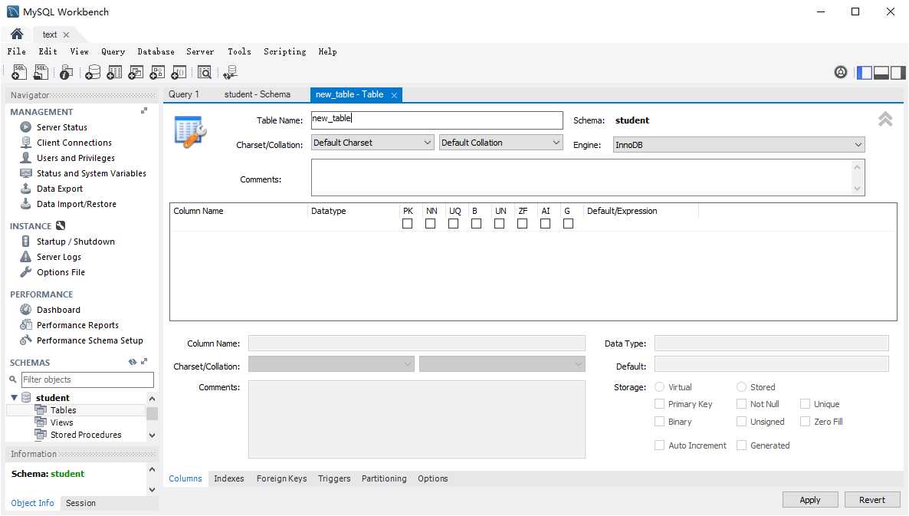The height and width of the screenshot is (516, 909).
Task: Close the text connection tab
Action: [66, 35]
